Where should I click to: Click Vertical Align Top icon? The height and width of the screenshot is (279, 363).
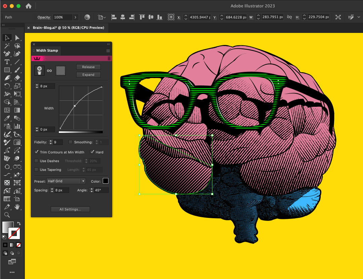tap(142, 17)
